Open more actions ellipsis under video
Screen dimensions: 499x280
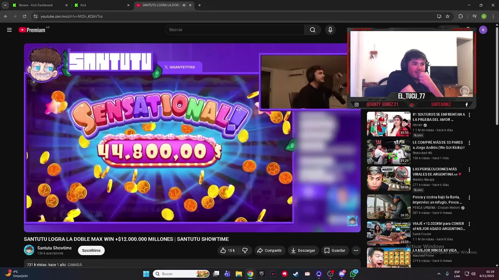[356, 250]
